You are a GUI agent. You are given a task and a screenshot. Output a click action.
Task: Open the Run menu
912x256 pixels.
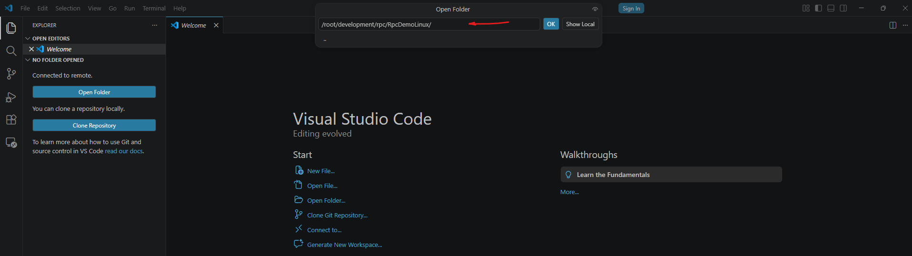coord(129,8)
